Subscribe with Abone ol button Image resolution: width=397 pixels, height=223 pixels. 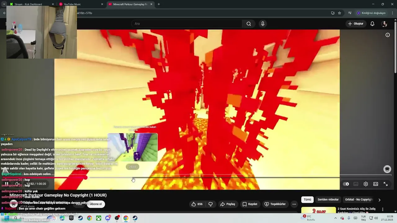coord(96,204)
